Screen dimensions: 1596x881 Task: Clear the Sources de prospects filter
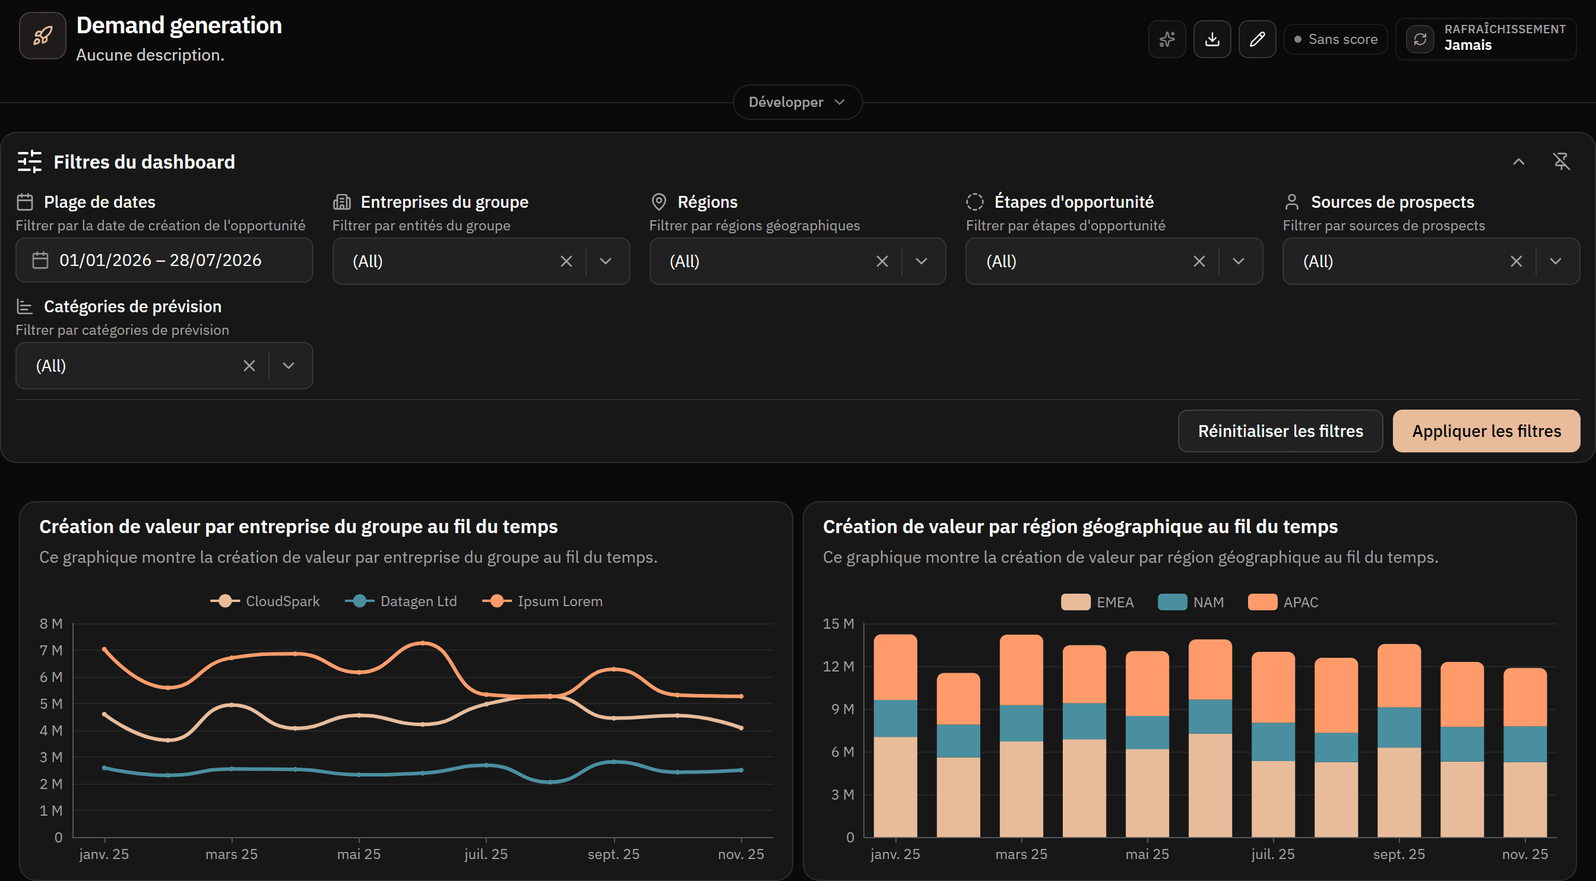click(x=1516, y=261)
